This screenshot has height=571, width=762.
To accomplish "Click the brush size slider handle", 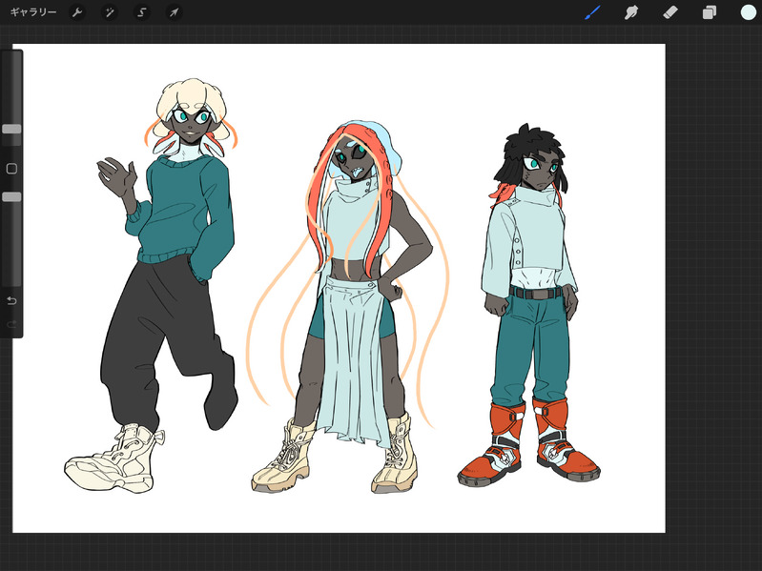I will pyautogui.click(x=11, y=129).
